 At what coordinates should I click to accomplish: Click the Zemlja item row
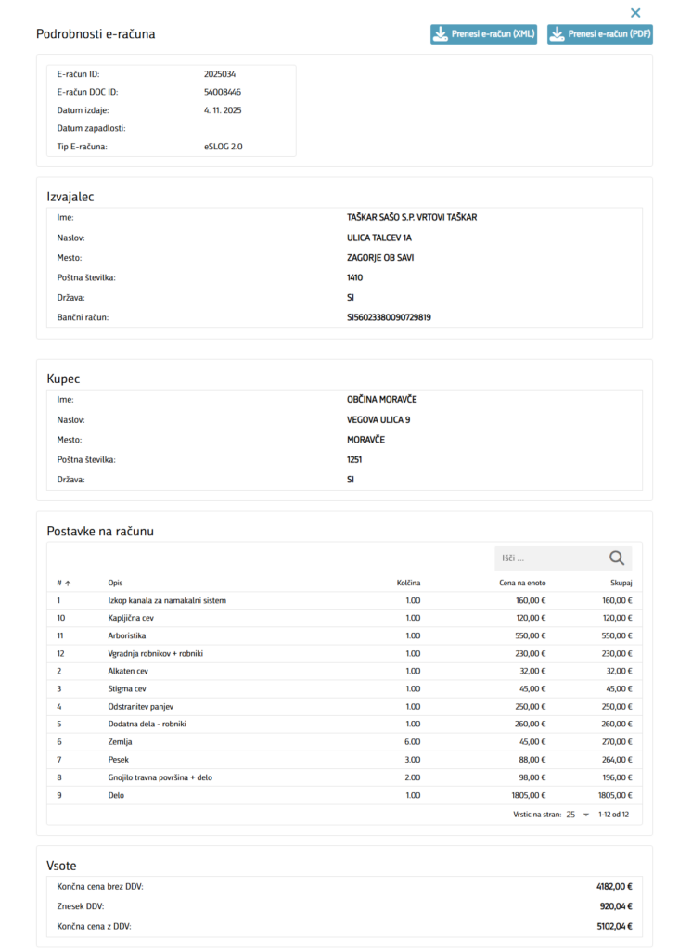122,742
